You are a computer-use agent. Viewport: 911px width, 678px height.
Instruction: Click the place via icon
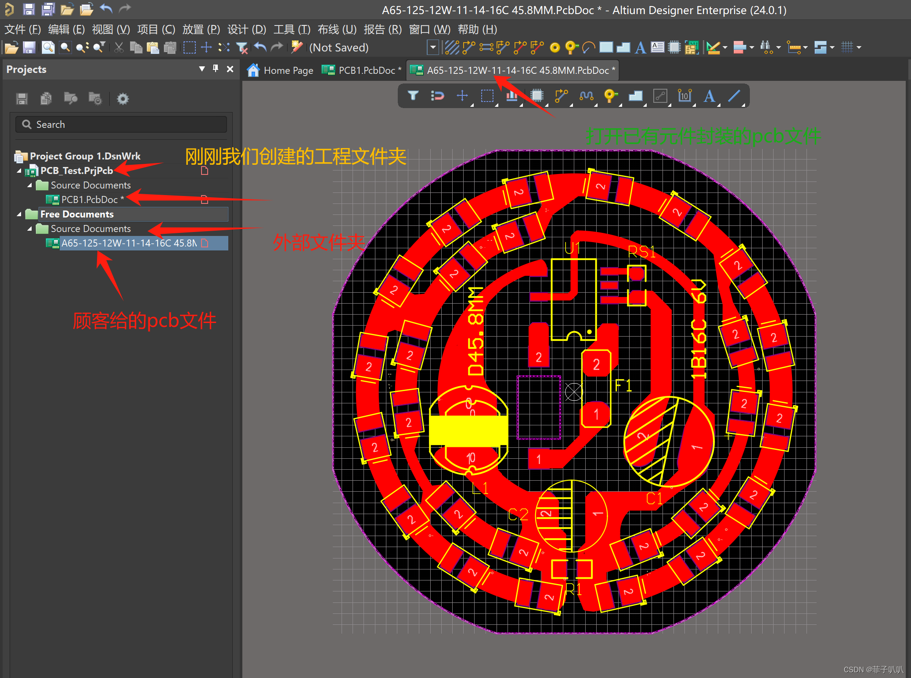point(610,95)
